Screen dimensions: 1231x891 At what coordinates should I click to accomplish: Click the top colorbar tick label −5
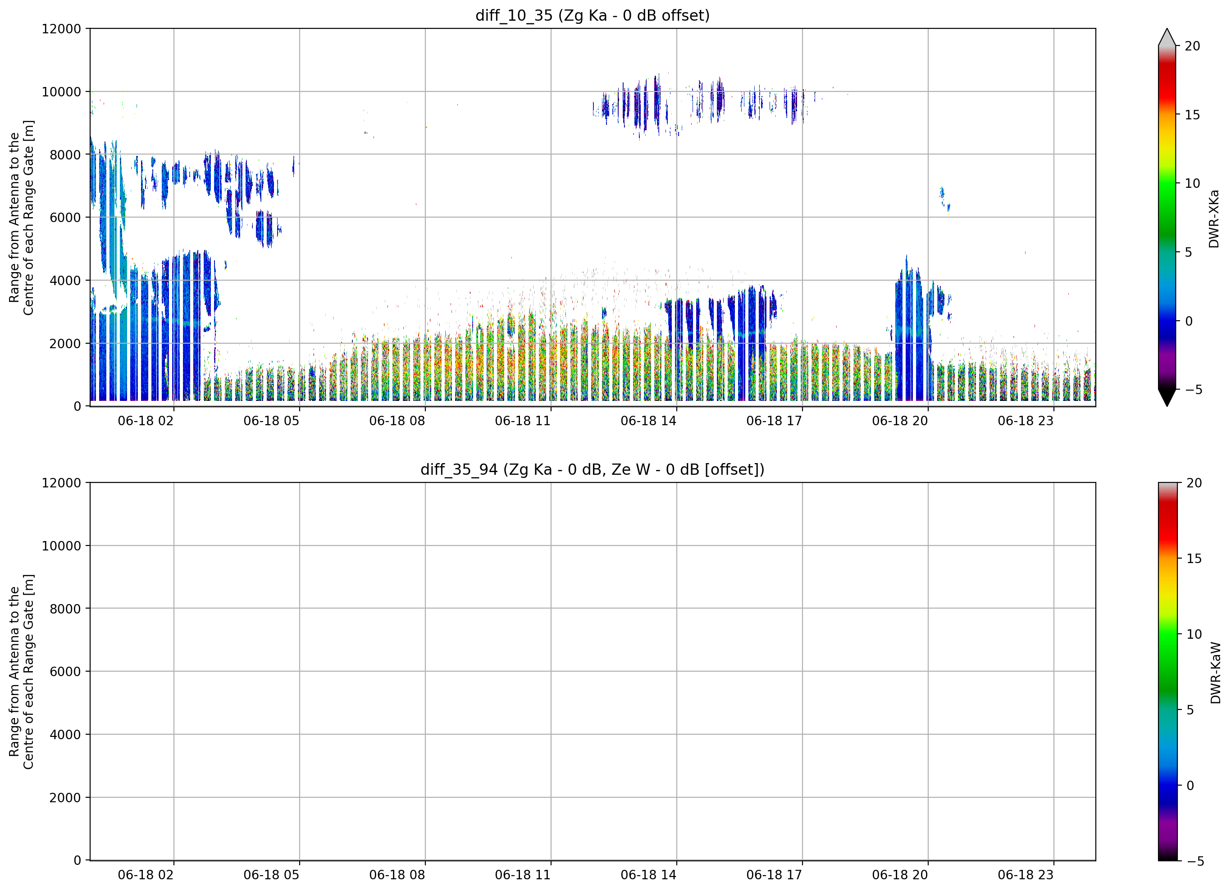coord(1193,390)
